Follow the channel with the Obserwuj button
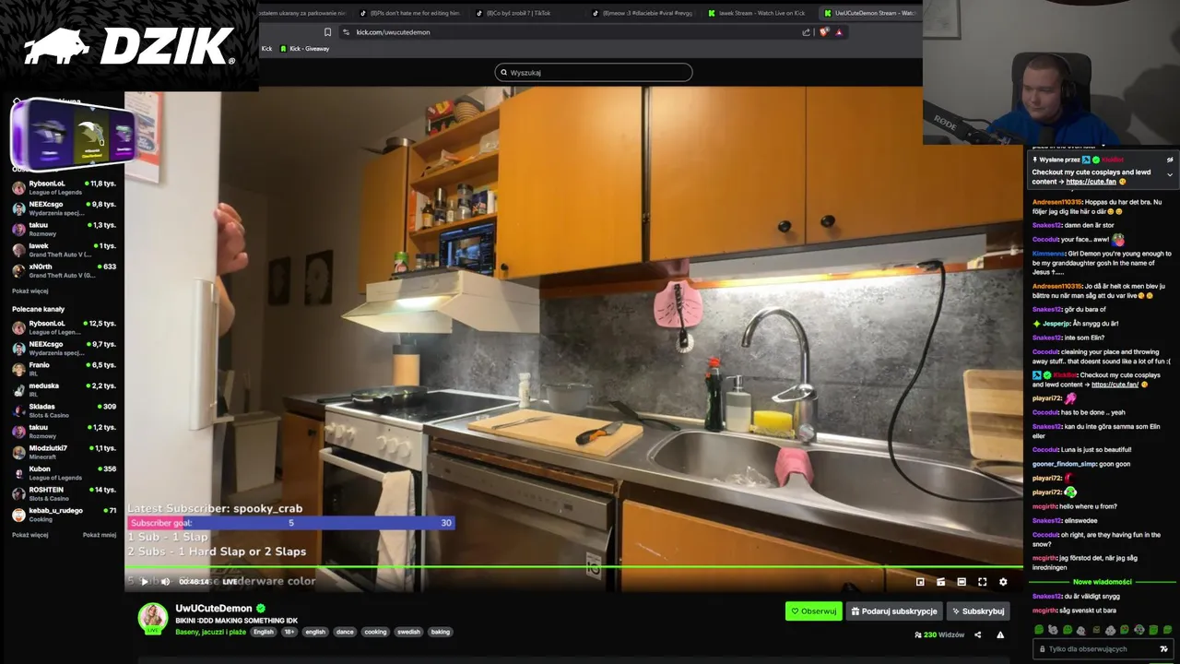The height and width of the screenshot is (664, 1180). point(813,611)
